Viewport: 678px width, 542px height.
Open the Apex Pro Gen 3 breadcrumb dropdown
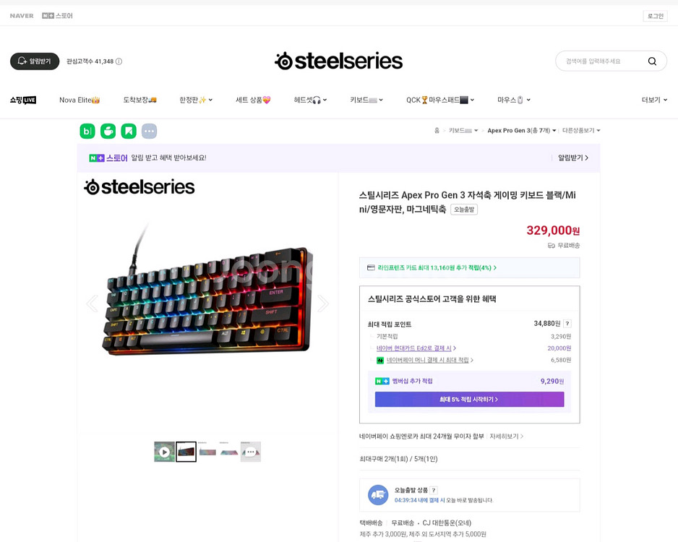(x=522, y=131)
